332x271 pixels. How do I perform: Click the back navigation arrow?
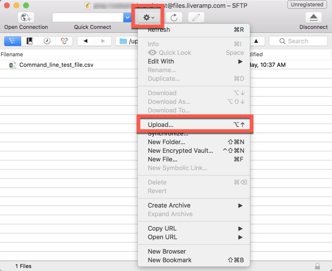coord(85,41)
